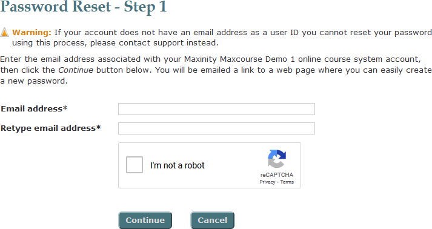
Task: Click Maxinity Maxcourse Demo 1 text
Action: 239,59
